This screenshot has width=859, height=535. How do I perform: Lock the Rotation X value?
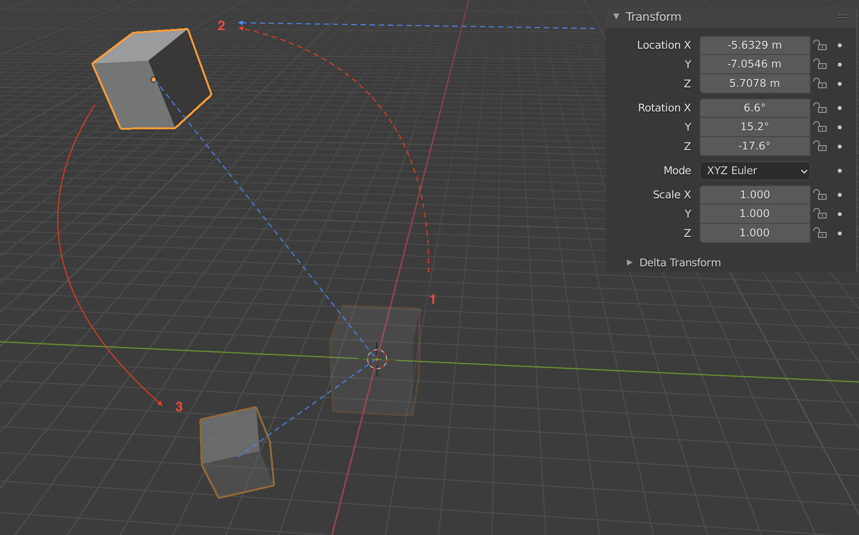click(820, 108)
